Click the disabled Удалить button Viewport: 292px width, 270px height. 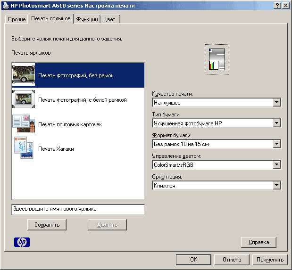point(107,225)
